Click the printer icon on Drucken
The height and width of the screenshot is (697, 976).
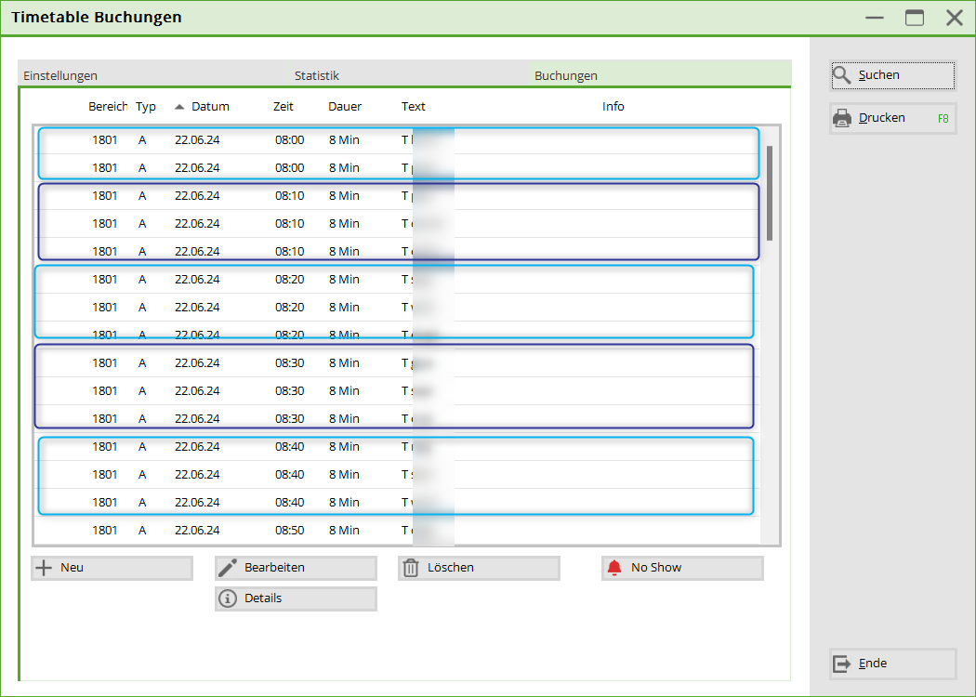point(842,118)
